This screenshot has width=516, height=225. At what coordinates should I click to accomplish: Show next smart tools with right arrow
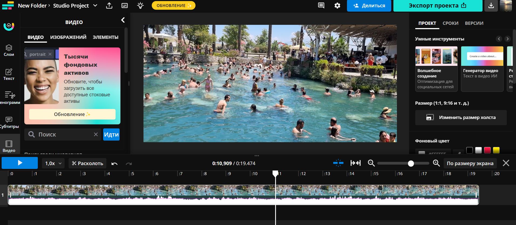[x=508, y=39]
